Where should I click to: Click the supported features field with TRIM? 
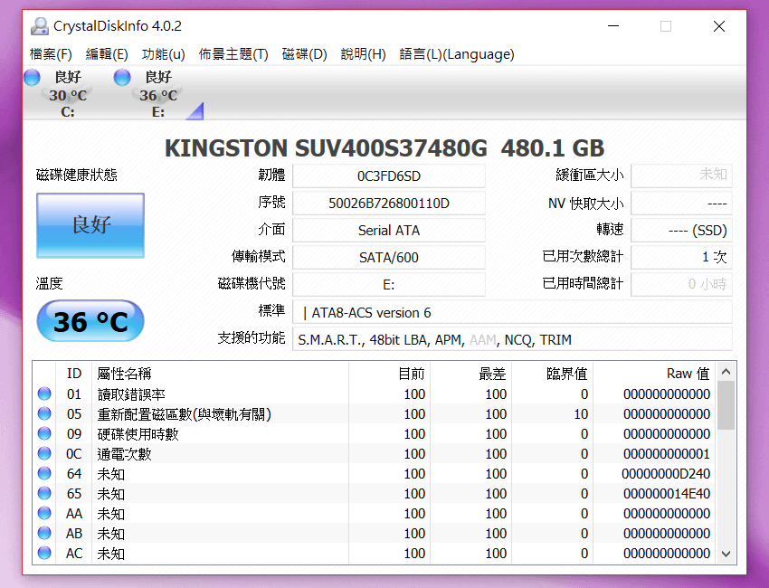click(512, 339)
